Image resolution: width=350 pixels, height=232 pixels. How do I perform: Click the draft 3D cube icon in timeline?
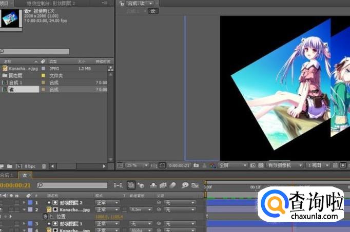(141, 185)
